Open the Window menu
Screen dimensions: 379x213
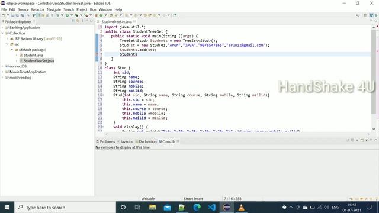[x=105, y=9]
